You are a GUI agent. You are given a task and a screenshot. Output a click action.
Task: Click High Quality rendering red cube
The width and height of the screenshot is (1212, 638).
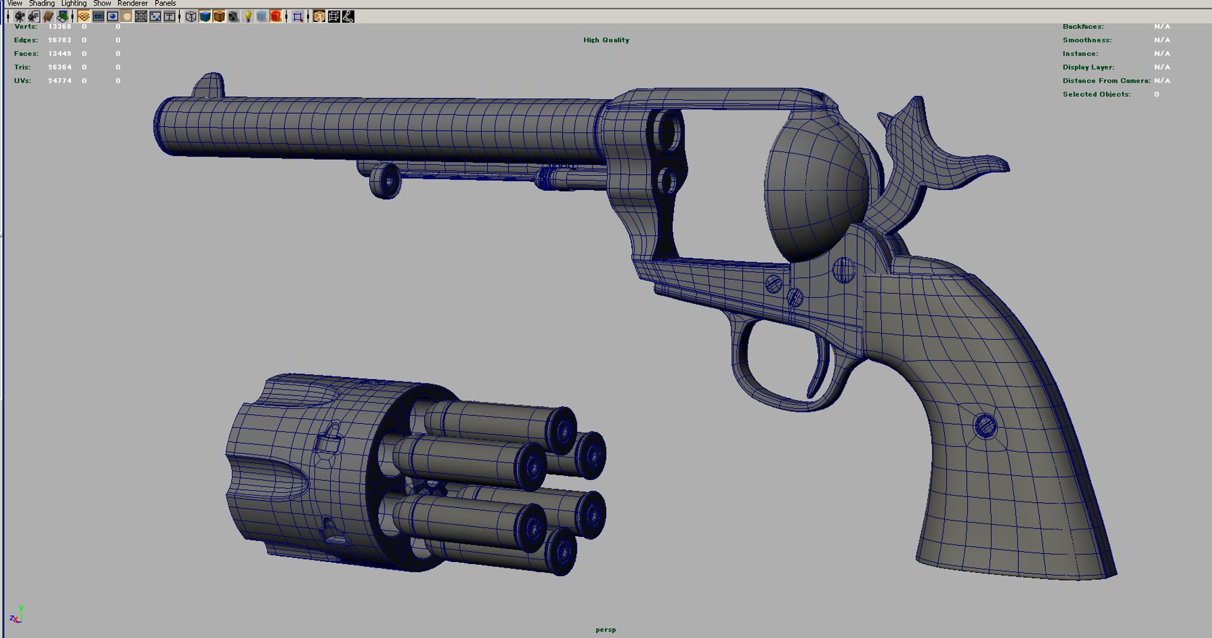[276, 16]
